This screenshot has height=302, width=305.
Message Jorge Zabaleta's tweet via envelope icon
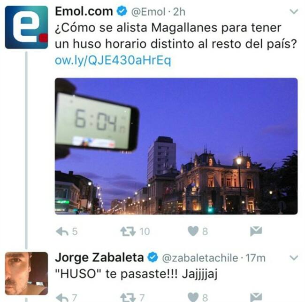tap(256, 297)
